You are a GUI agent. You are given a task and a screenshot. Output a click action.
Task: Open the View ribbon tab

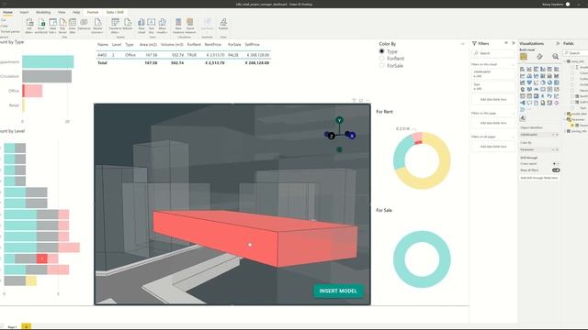pos(62,12)
